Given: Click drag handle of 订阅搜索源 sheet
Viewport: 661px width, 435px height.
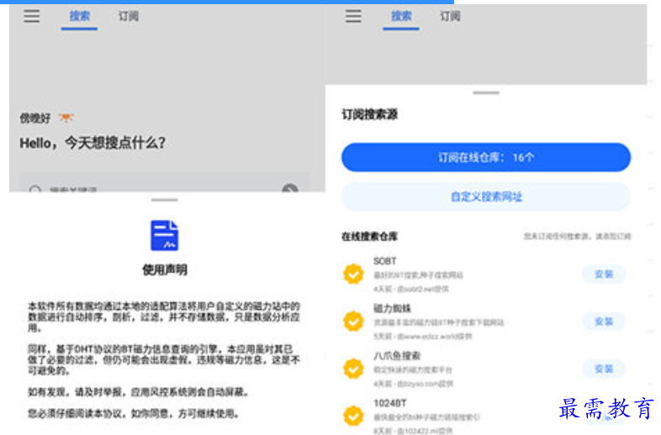Looking at the screenshot, I should coord(486,92).
